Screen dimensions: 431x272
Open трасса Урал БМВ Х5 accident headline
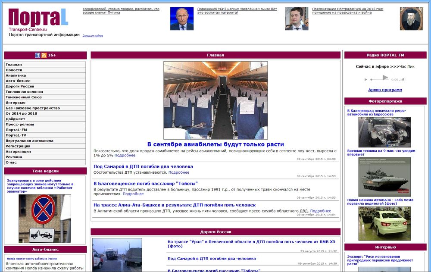(x=252, y=244)
